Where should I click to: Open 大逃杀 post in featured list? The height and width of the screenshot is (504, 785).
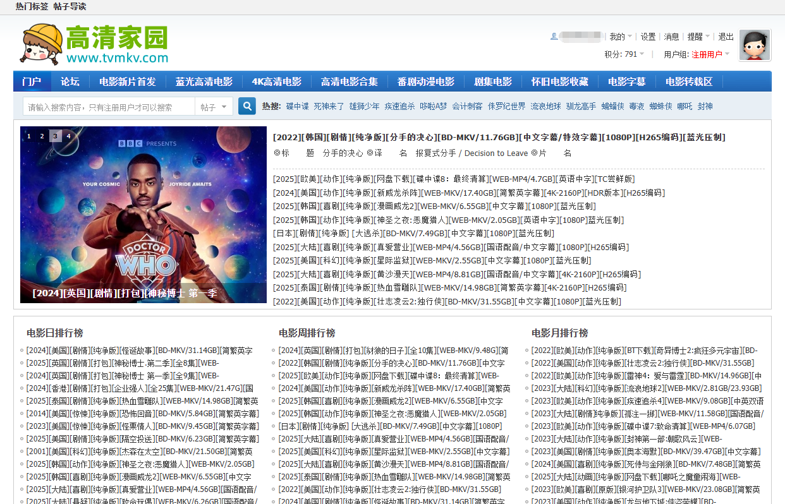[x=413, y=233]
